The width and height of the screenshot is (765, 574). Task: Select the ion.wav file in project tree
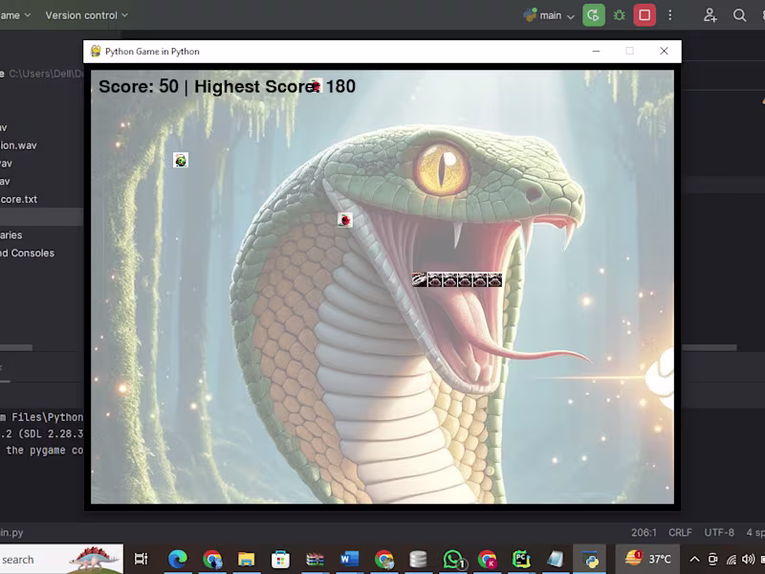18,145
